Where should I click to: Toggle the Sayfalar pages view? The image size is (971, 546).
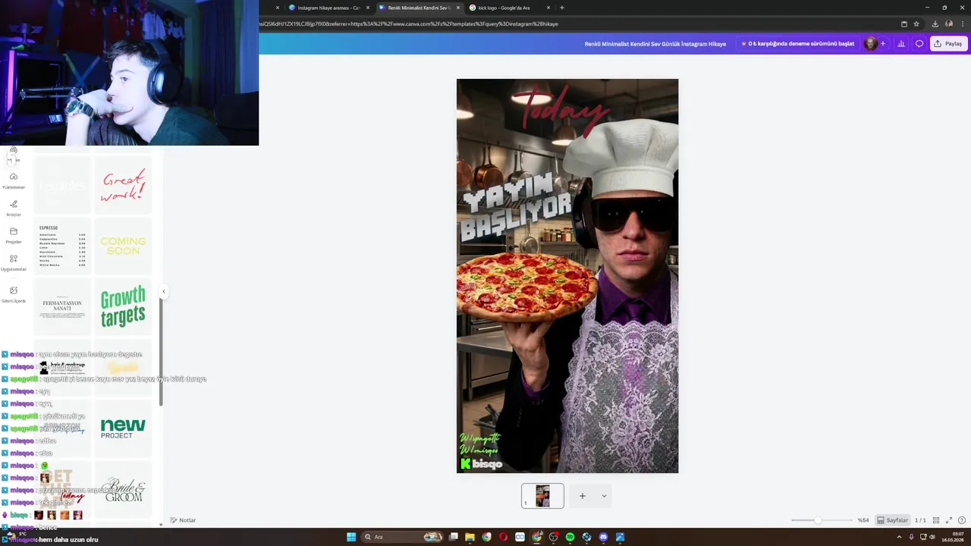(x=892, y=520)
